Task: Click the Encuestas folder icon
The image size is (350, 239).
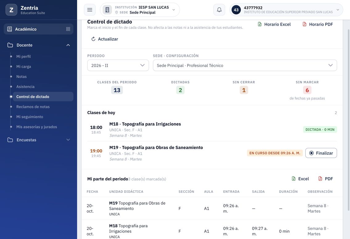Action: pyautogui.click(x=10, y=140)
